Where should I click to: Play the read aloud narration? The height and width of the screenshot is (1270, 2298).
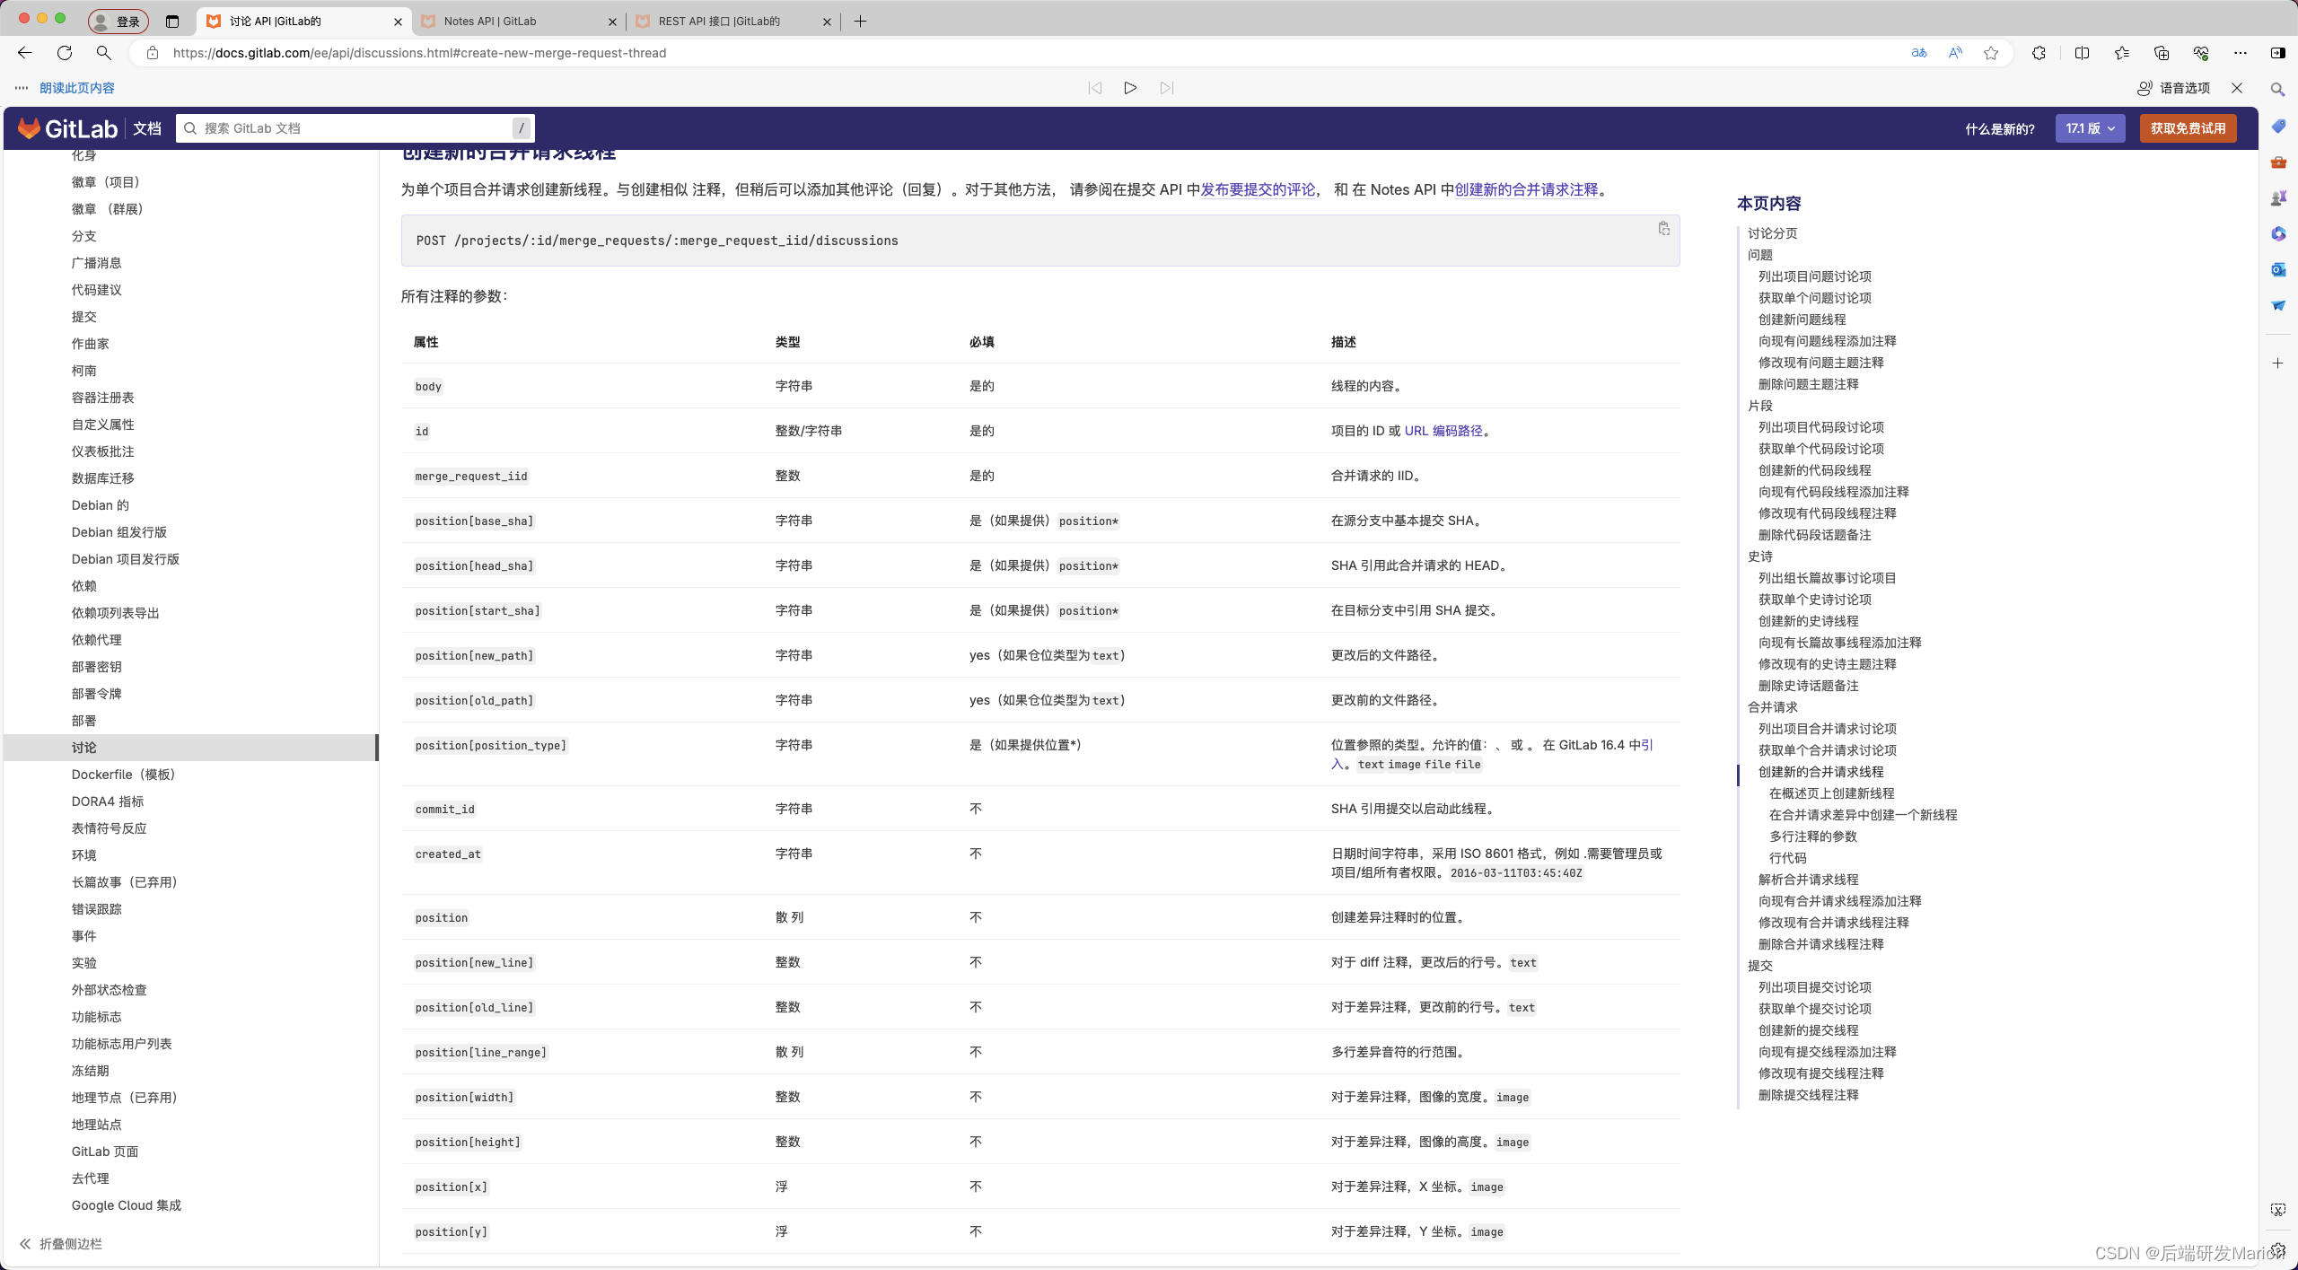click(x=1130, y=88)
